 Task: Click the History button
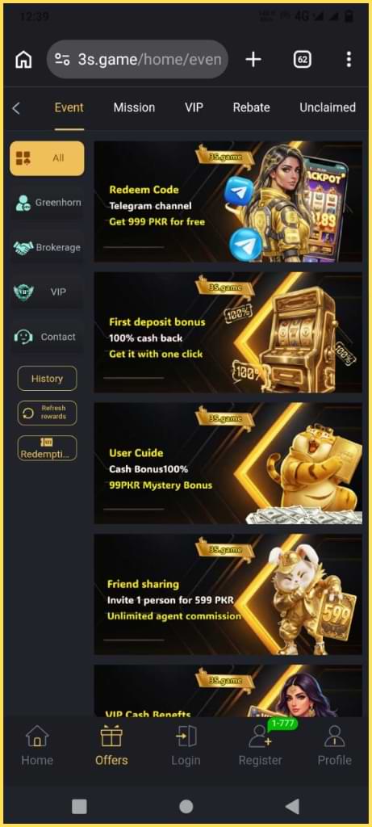(47, 379)
